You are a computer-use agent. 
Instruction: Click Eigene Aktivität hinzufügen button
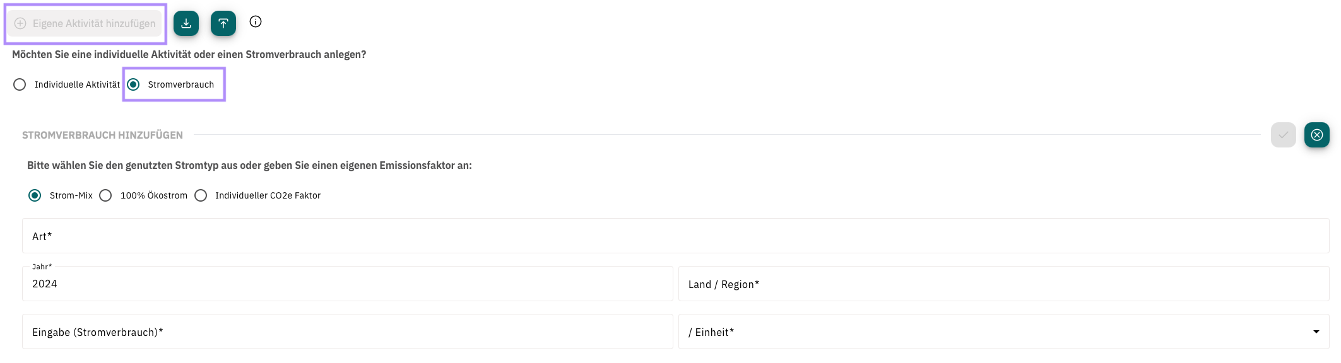pyautogui.click(x=85, y=23)
